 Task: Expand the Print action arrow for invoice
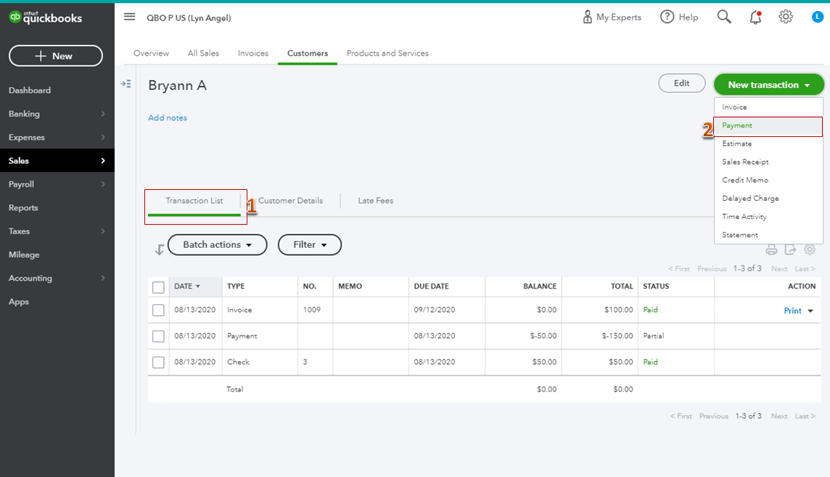810,311
